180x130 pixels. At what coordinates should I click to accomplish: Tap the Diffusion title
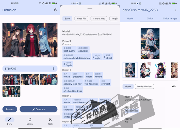[9, 10]
